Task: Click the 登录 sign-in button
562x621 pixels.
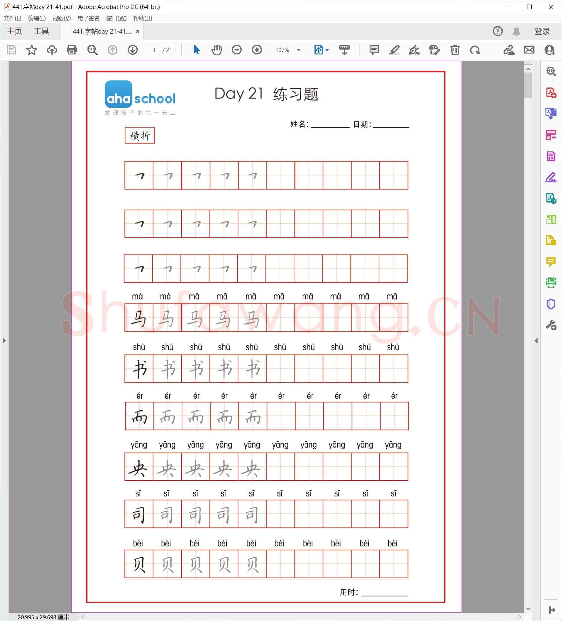Action: [543, 31]
